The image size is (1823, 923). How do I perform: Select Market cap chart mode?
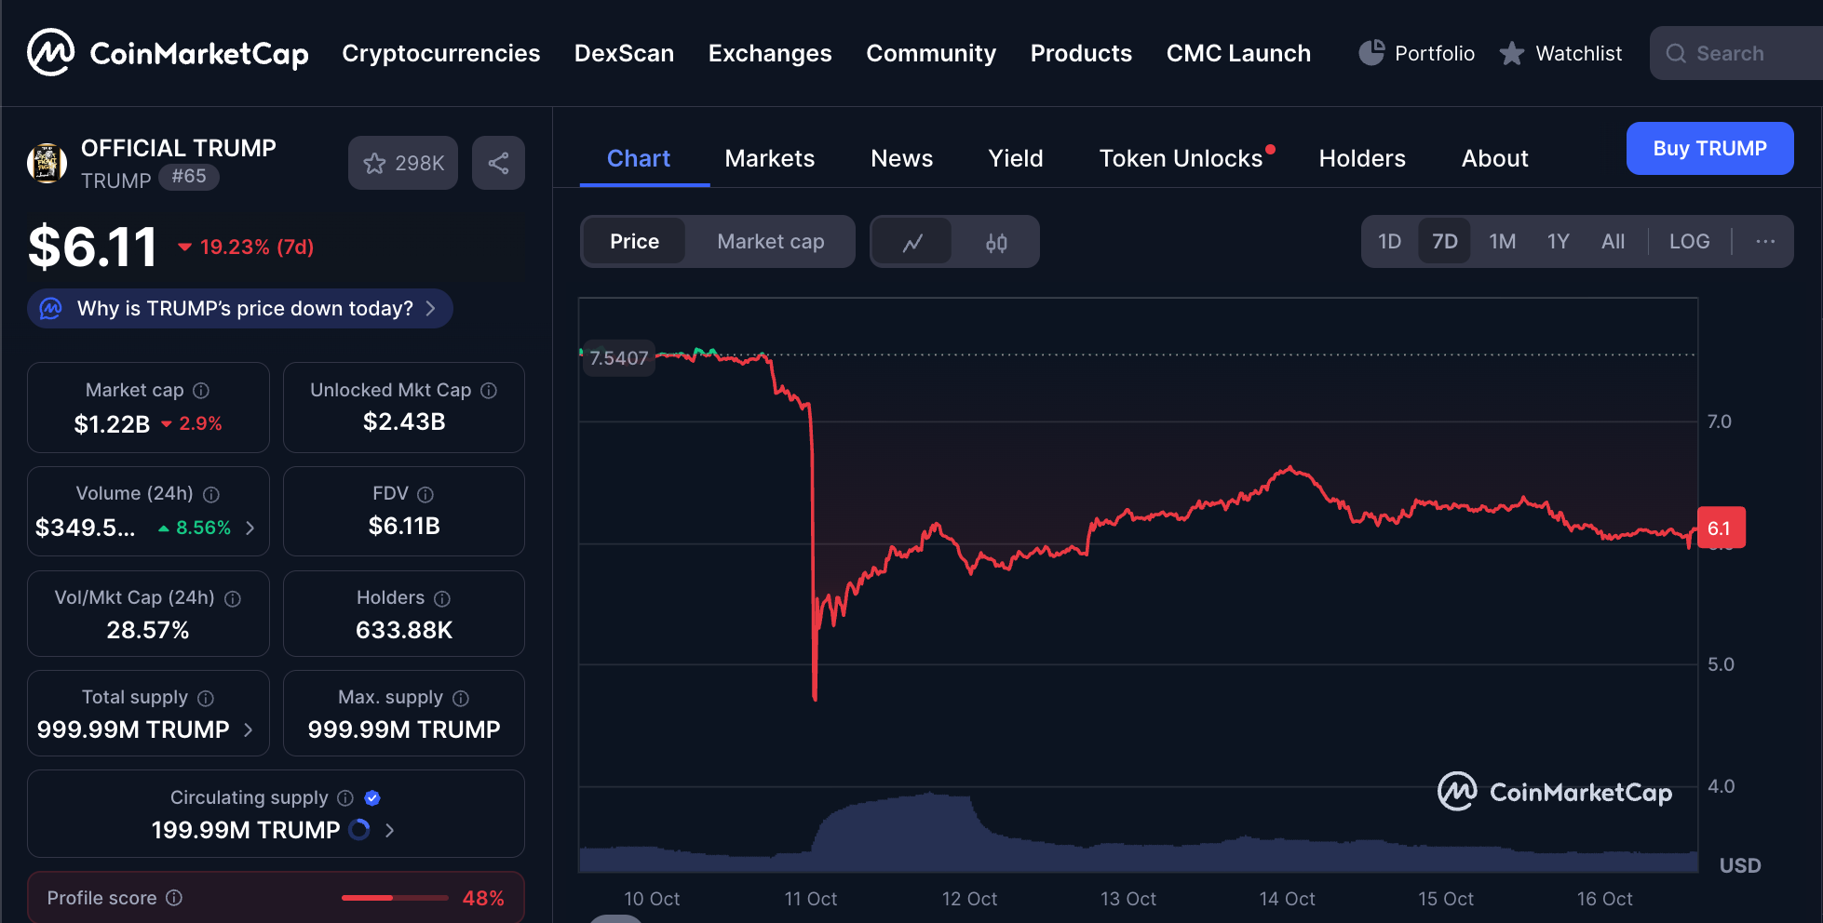(x=770, y=242)
